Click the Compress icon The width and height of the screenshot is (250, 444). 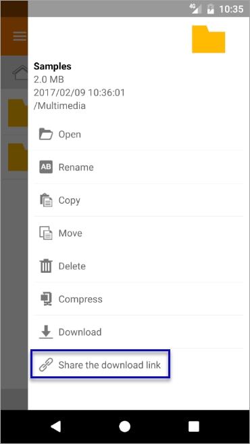tap(46, 299)
